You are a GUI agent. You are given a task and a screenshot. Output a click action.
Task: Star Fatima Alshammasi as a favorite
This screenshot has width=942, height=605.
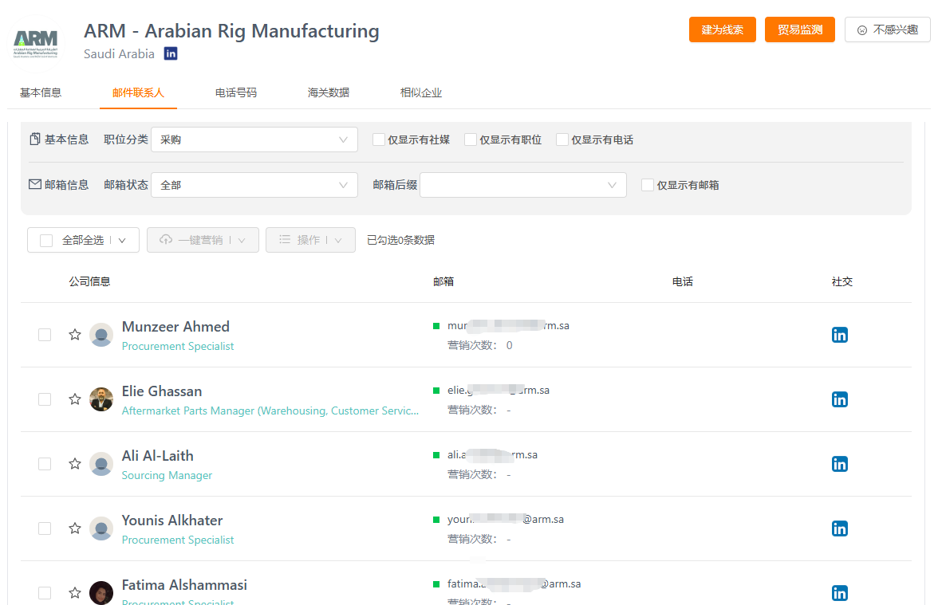(74, 592)
